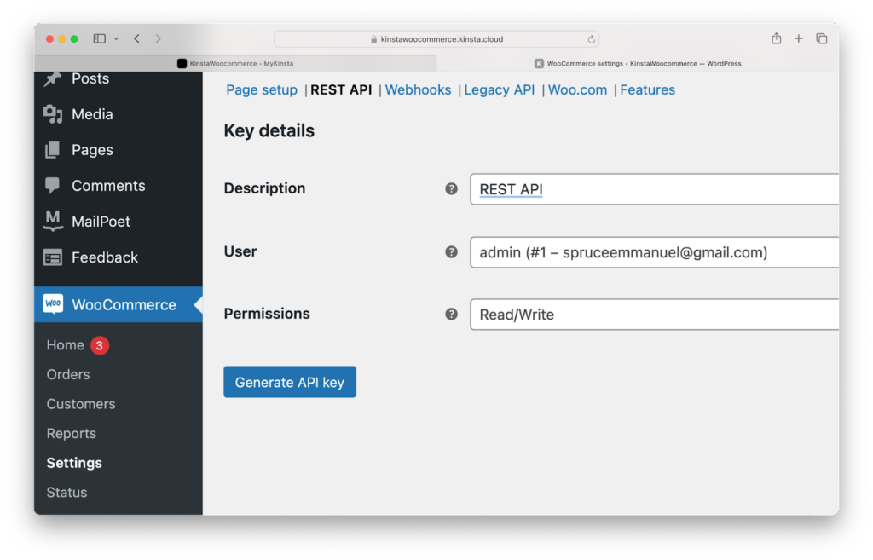Expand the Safari sidebar chevron menu
The image size is (873, 560).
tap(116, 38)
